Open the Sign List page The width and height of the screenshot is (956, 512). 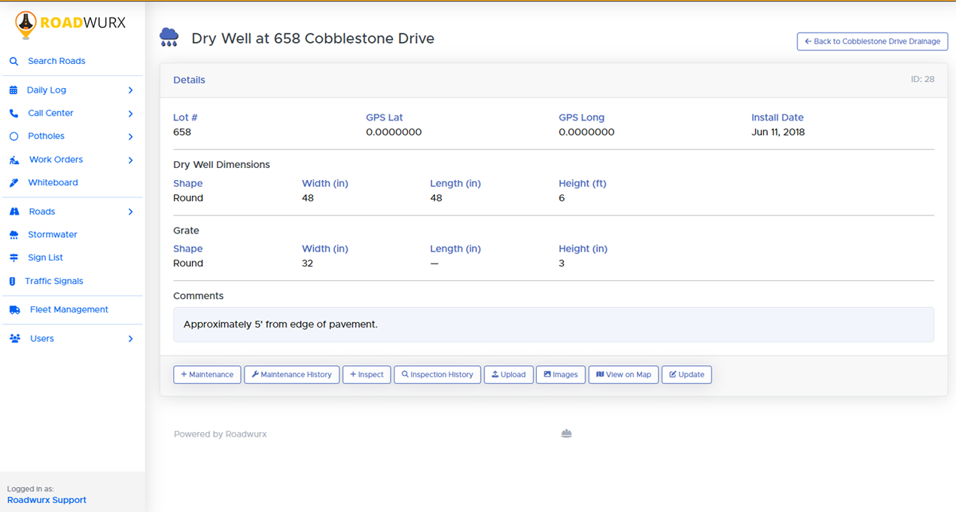tap(45, 258)
